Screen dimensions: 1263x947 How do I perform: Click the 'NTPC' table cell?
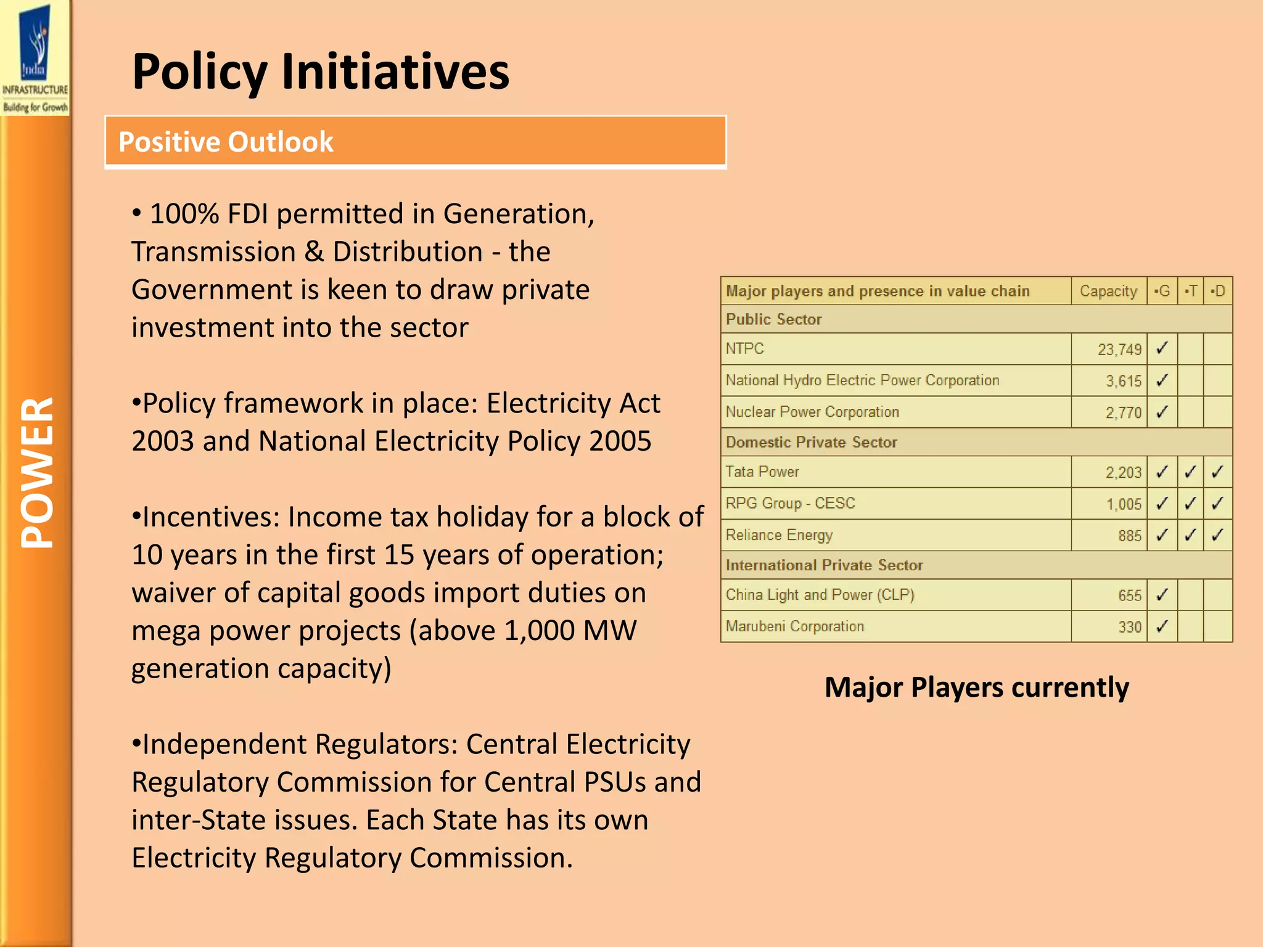click(896, 349)
